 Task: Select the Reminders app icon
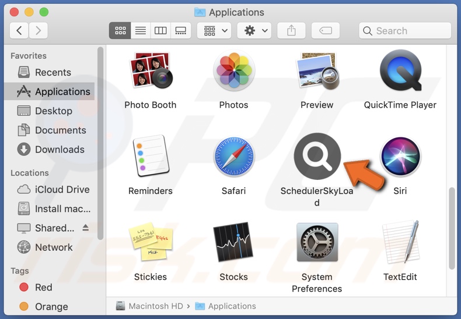pyautogui.click(x=151, y=155)
